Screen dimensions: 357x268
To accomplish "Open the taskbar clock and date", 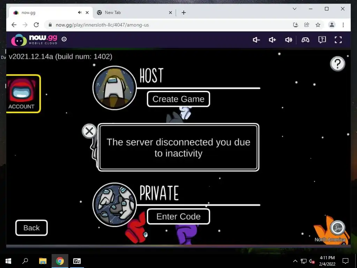I will pyautogui.click(x=327, y=261).
